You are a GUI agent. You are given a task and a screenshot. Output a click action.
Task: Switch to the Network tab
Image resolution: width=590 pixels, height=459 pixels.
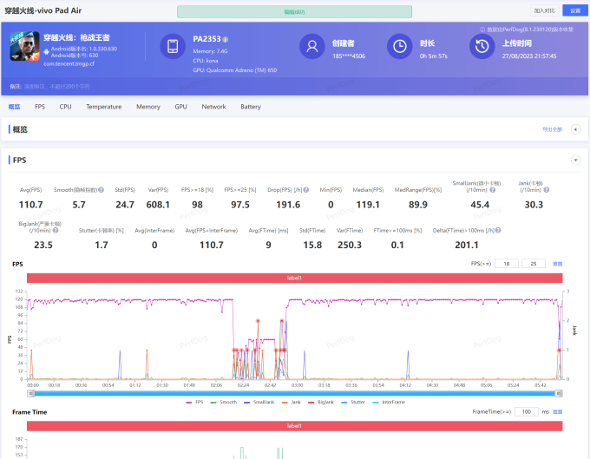click(x=213, y=107)
